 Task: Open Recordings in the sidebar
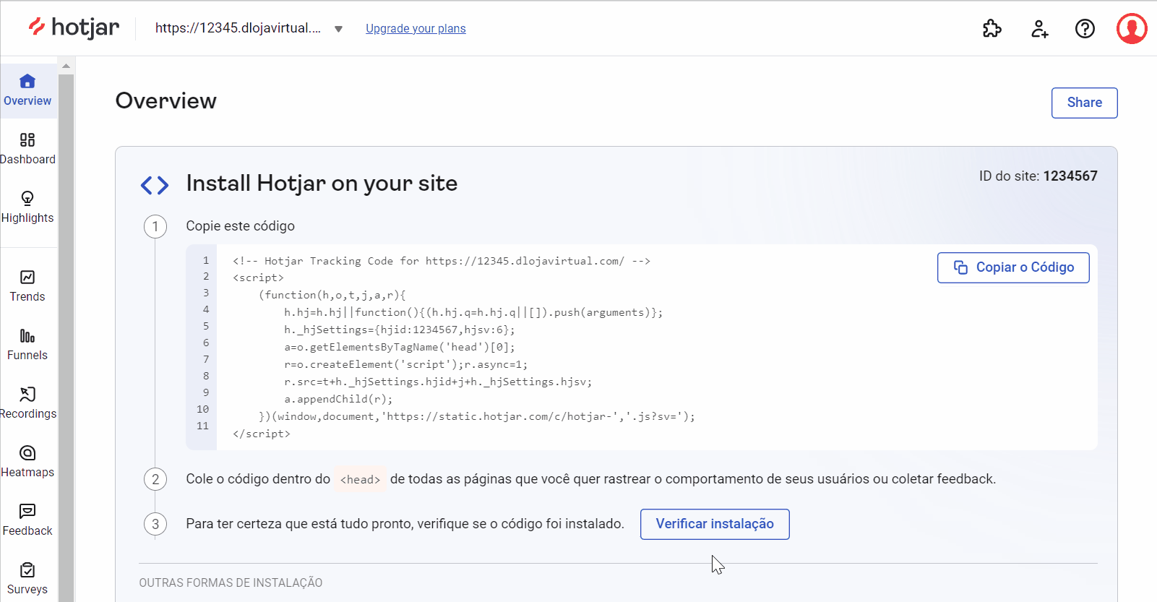click(27, 403)
